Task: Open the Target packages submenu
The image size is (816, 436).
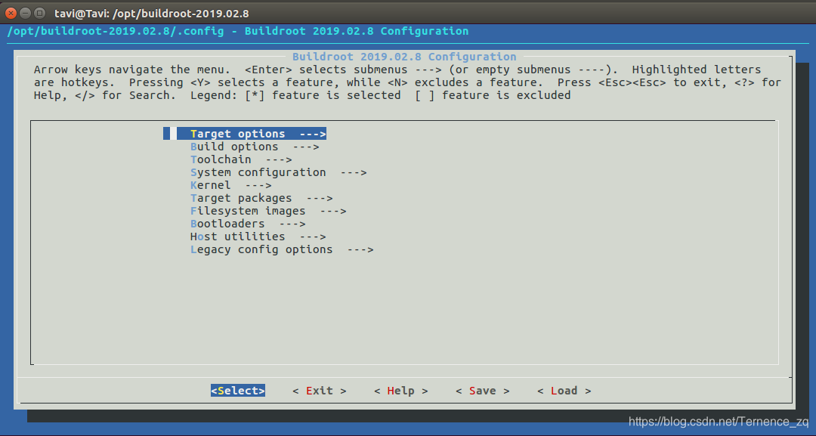Action: 261,198
